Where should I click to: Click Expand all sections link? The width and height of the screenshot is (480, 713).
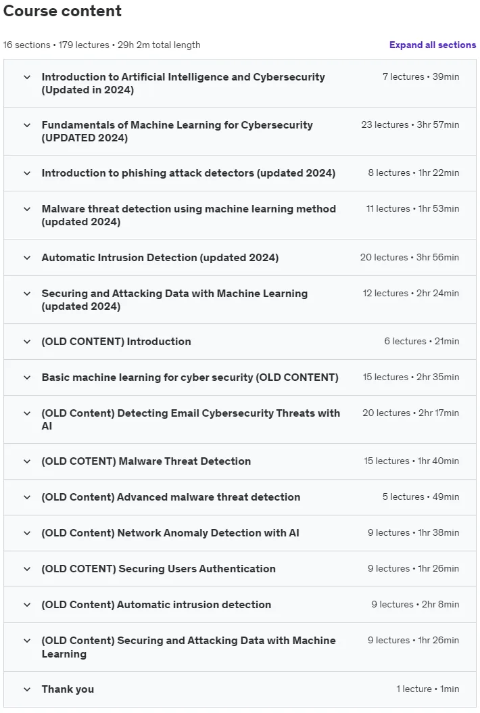(x=432, y=45)
